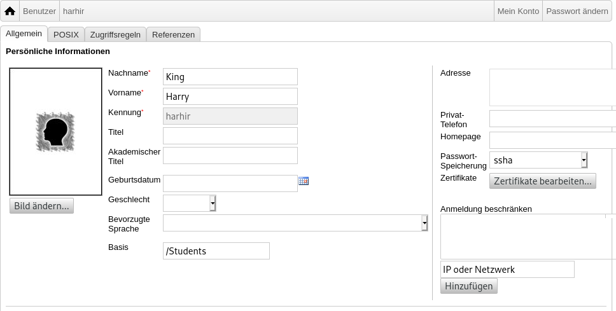
Task: Focus the Nachname field containing King
Action: 230,76
